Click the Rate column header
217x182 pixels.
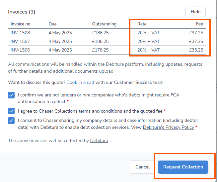click(142, 24)
